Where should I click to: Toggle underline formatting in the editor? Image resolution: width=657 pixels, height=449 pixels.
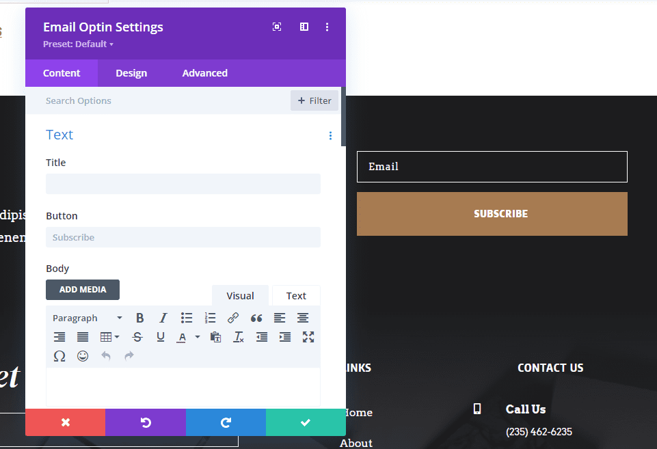[x=160, y=336]
